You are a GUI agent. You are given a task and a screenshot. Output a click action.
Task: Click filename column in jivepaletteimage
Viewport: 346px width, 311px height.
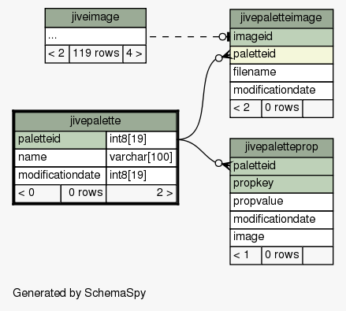coord(281,72)
